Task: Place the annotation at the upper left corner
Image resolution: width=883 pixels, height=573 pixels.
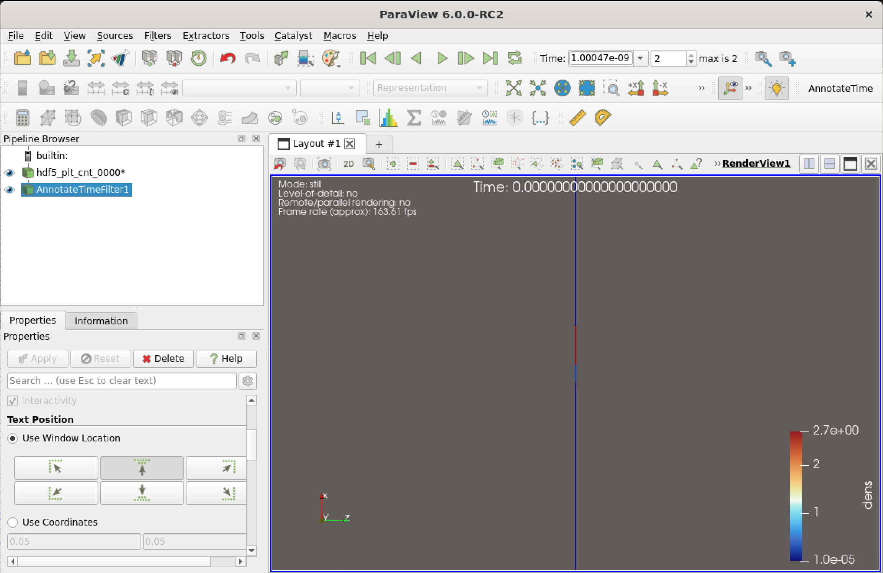Action: [56, 468]
